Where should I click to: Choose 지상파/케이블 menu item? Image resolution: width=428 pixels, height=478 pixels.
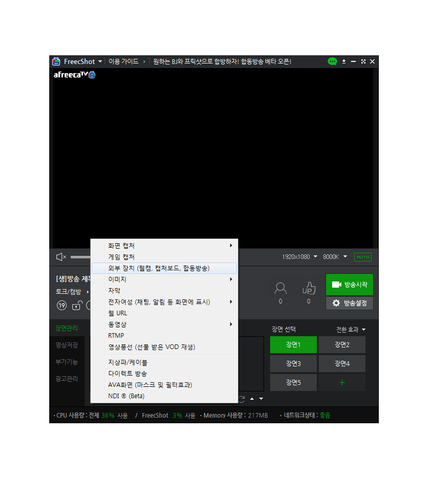[164, 362]
